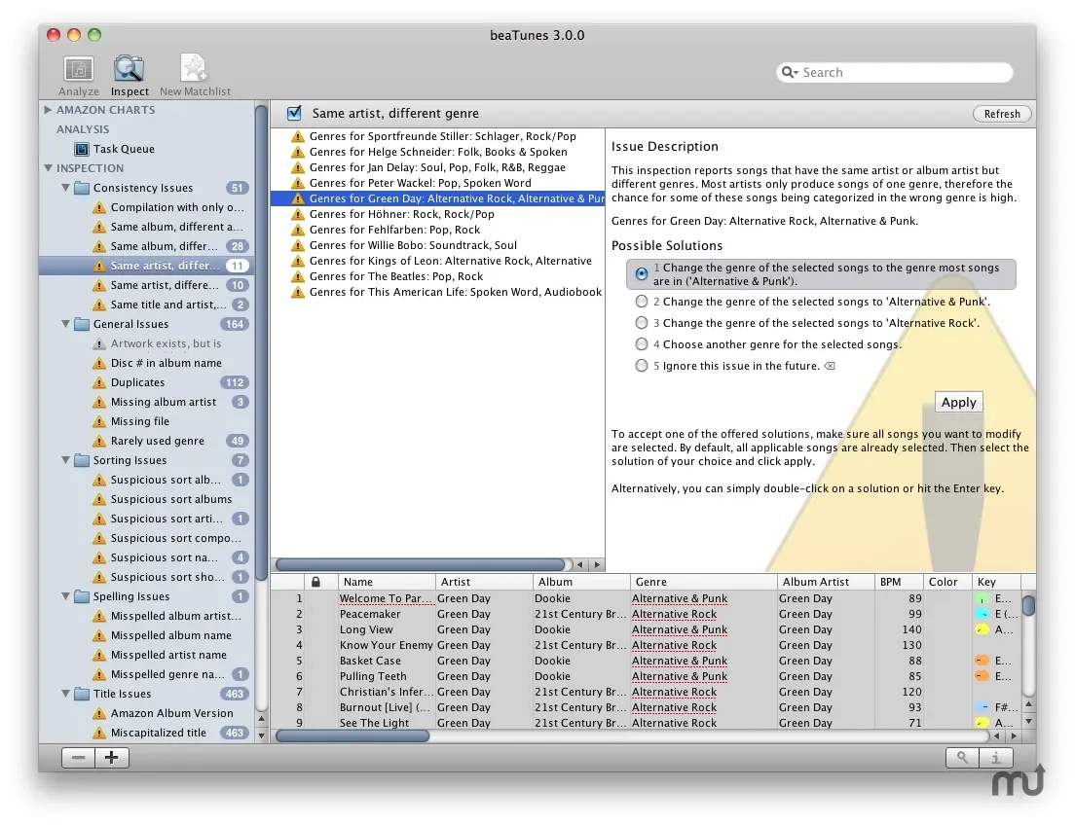Select the Inspect magnifier toolbar tool
The image size is (1075, 825).
point(129,75)
